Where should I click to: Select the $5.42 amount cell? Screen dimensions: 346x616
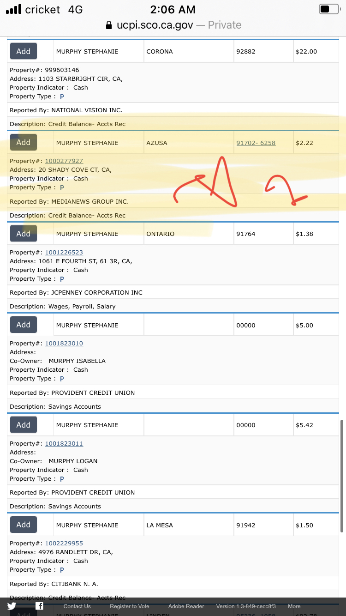pos(316,425)
